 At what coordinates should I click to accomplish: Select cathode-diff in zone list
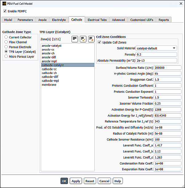click(x=68, y=77)
